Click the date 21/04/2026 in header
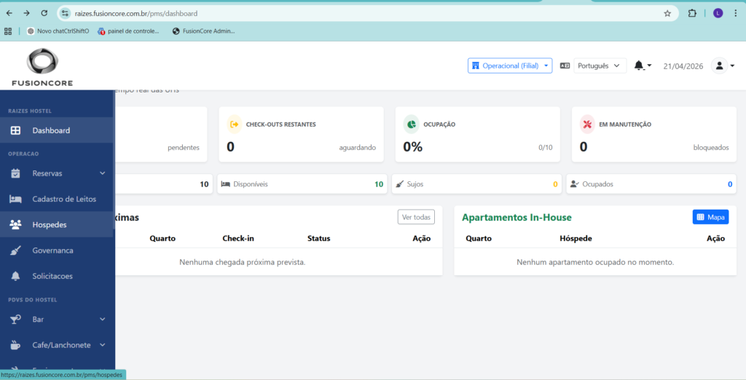This screenshot has height=380, width=746. 683,66
